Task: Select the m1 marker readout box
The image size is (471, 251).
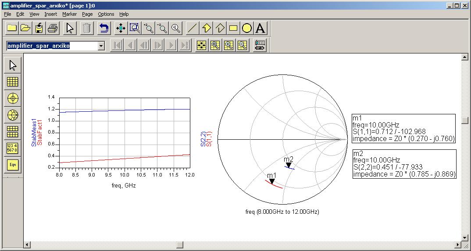Action: 404,128
